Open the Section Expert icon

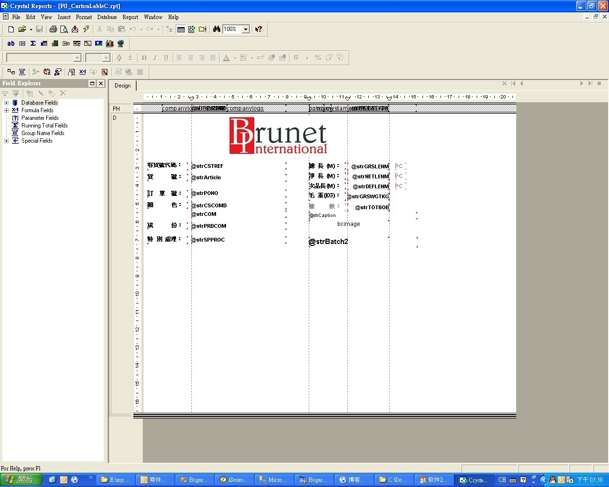pyautogui.click(x=71, y=72)
